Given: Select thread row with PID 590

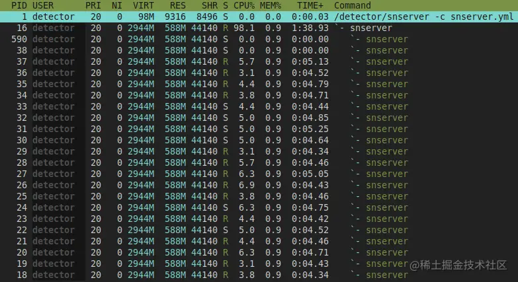Looking at the screenshot, I should click(x=259, y=39).
